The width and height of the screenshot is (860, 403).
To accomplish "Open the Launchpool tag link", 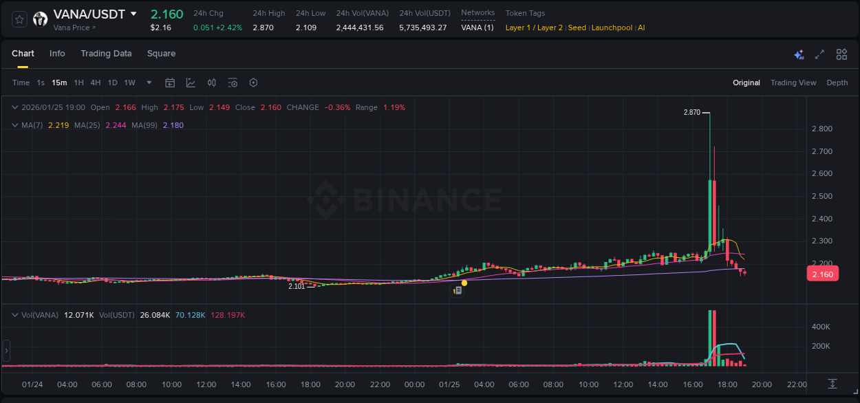I will click(612, 28).
